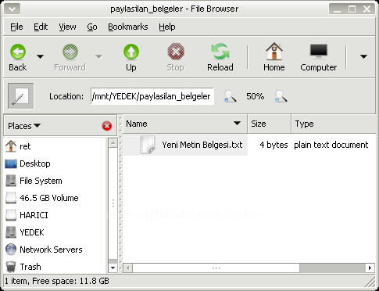Open the Forward history dropdown arrow
This screenshot has width=379, height=291.
click(99, 56)
